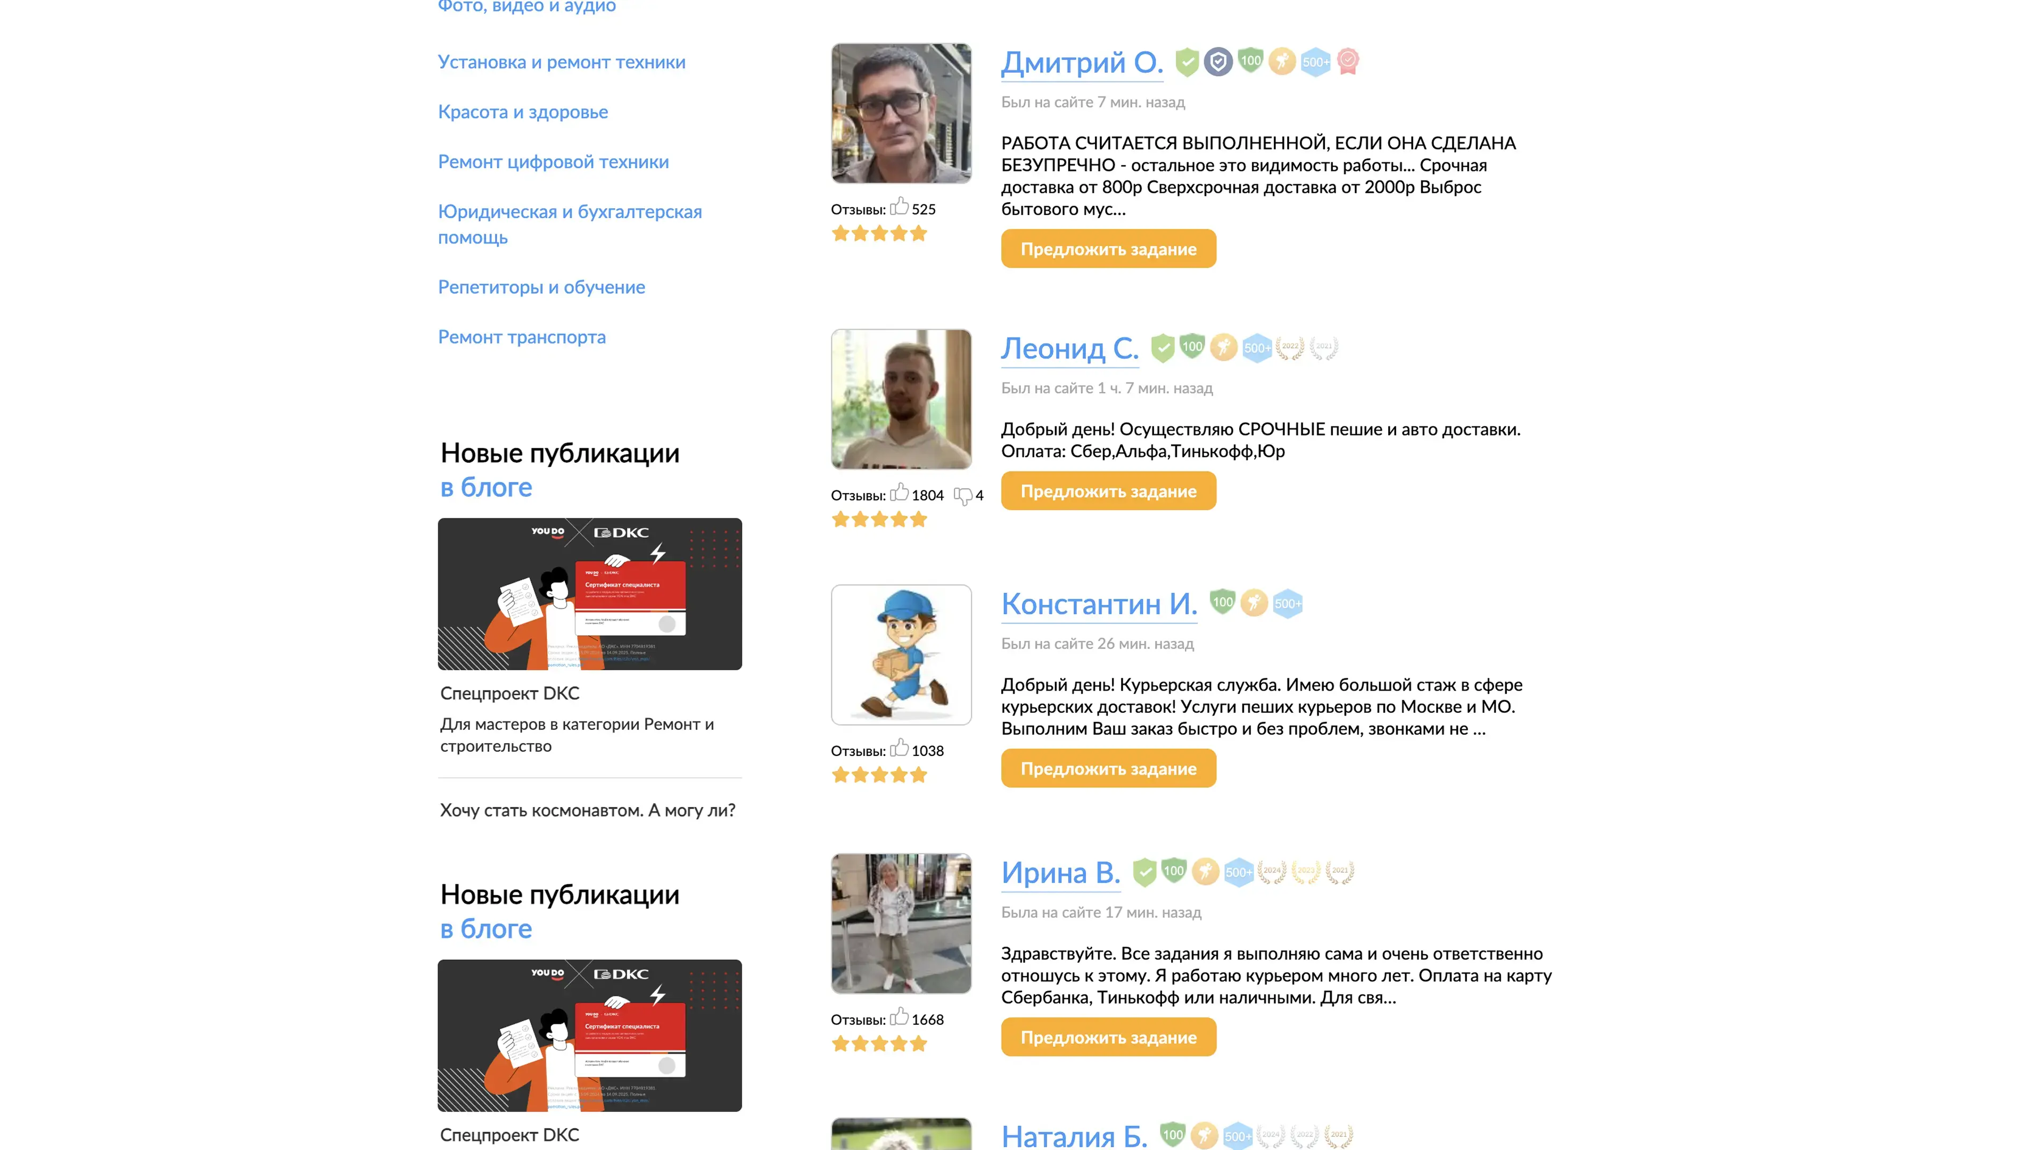Viewport: 2044px width, 1150px height.
Task: Select Репетиторы и обучение category
Action: tap(541, 287)
